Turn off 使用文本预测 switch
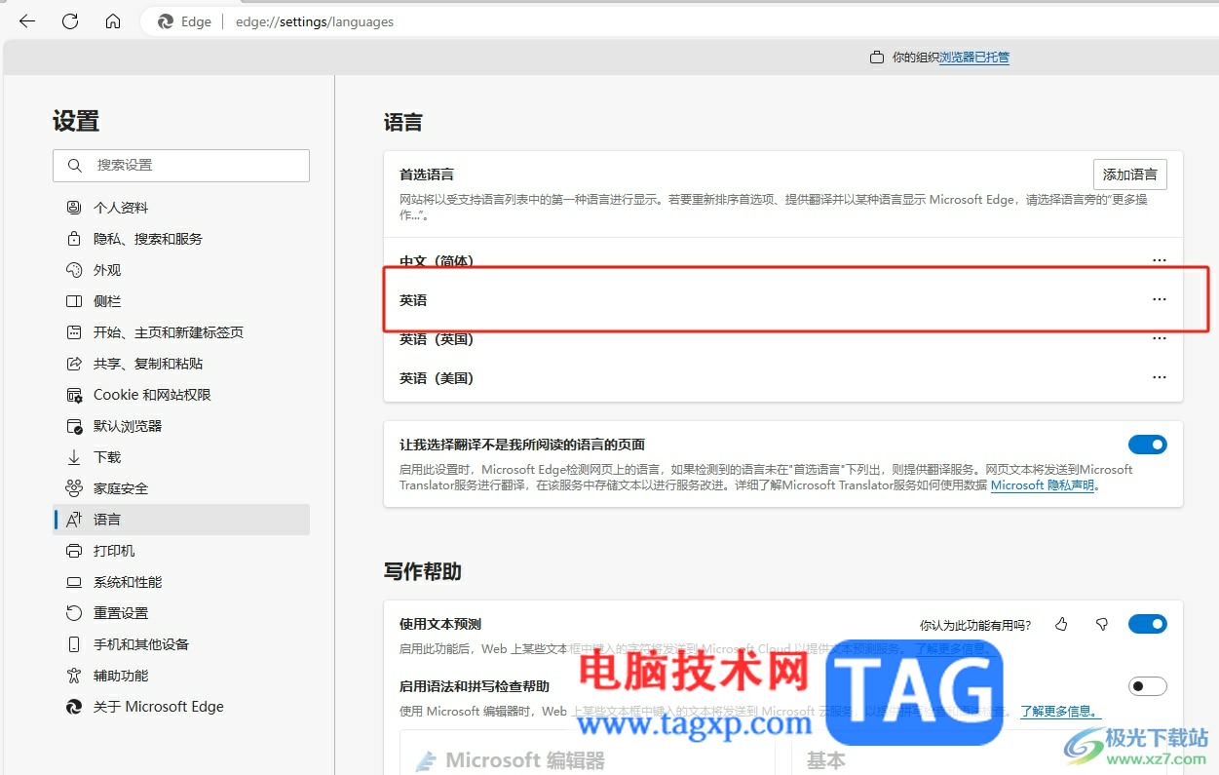The height and width of the screenshot is (775, 1219). [x=1148, y=624]
